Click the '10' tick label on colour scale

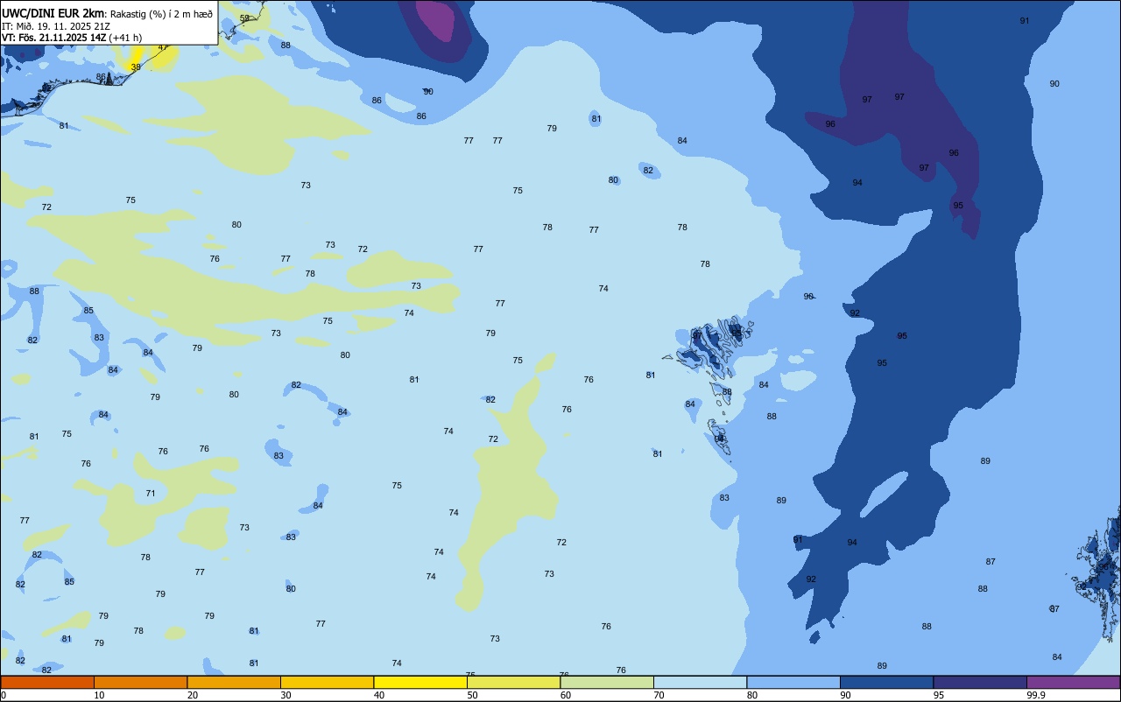[x=99, y=695]
